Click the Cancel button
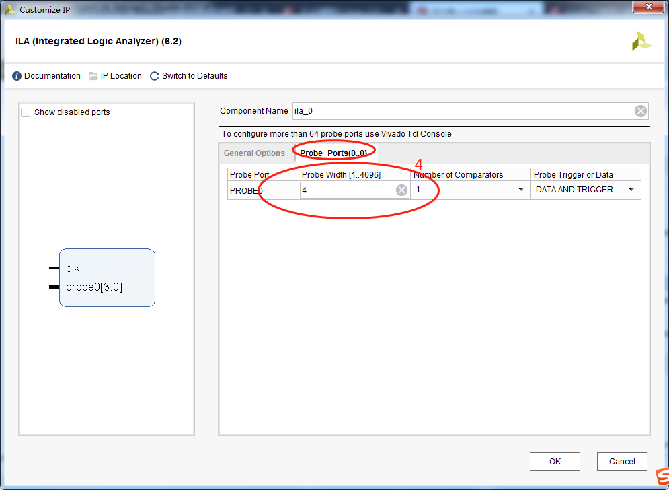669x490 pixels. click(622, 461)
